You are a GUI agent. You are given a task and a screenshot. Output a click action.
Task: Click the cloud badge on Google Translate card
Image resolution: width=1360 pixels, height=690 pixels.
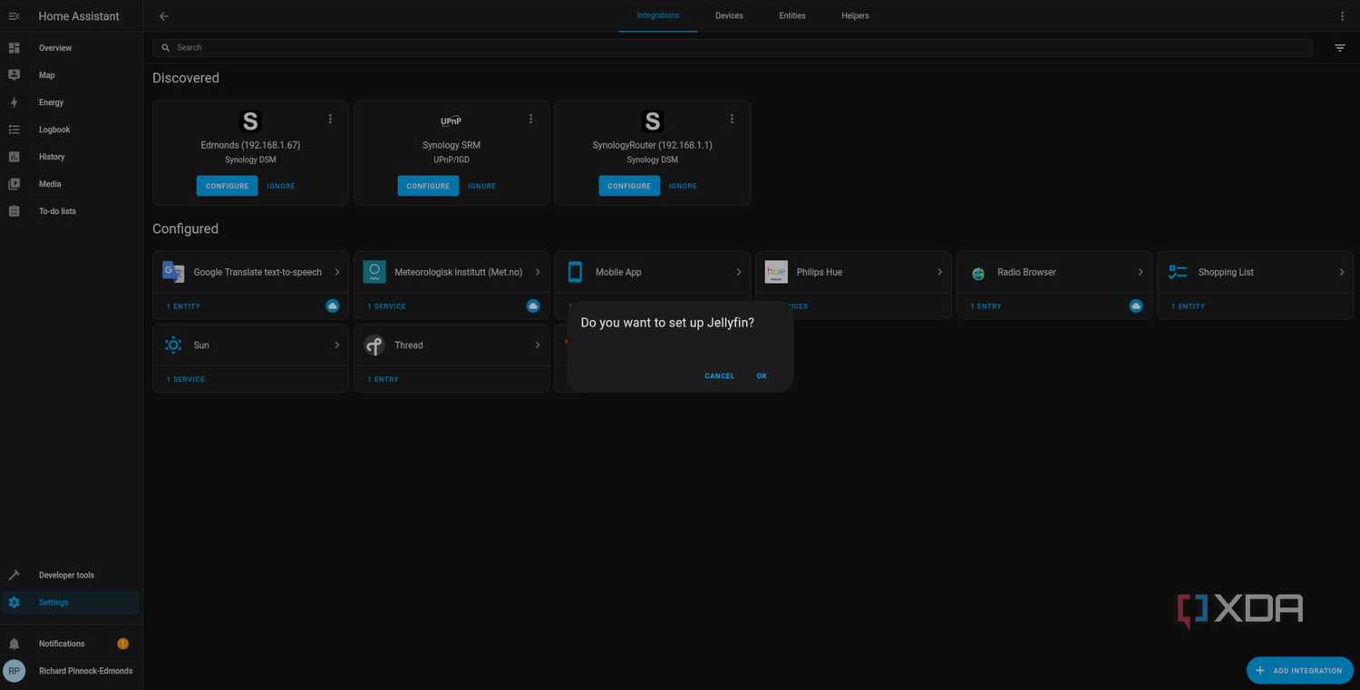point(333,306)
